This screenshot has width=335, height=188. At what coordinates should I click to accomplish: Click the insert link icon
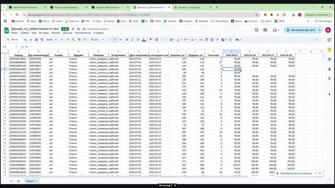pyautogui.click(x=201, y=40)
